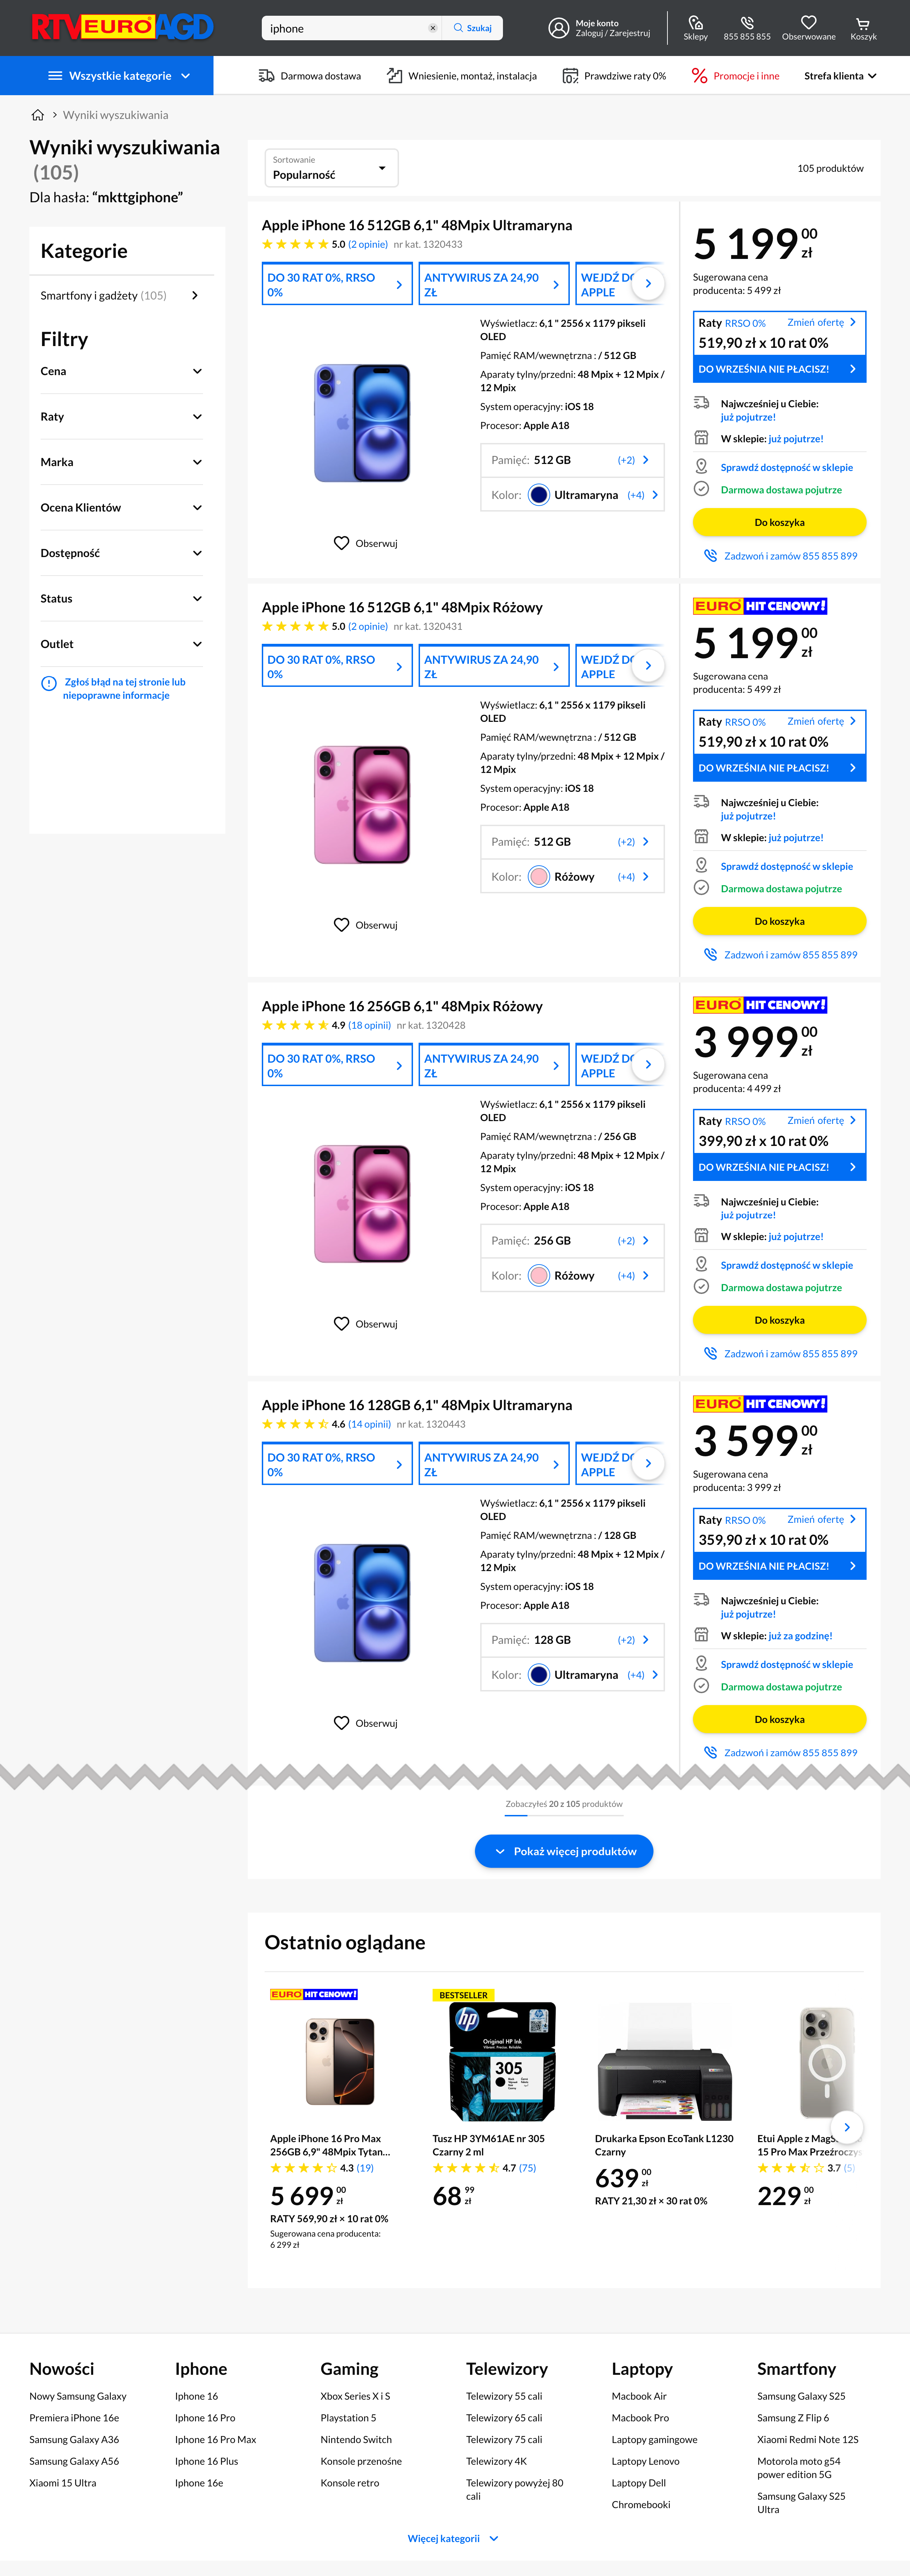Add the iPhone 16 512GB Ultramaryna to cart

tap(779, 522)
